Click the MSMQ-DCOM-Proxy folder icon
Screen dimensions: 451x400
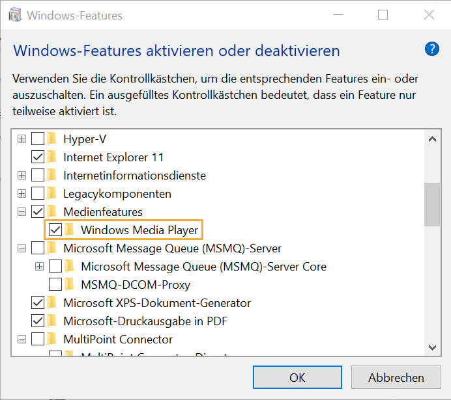point(70,284)
